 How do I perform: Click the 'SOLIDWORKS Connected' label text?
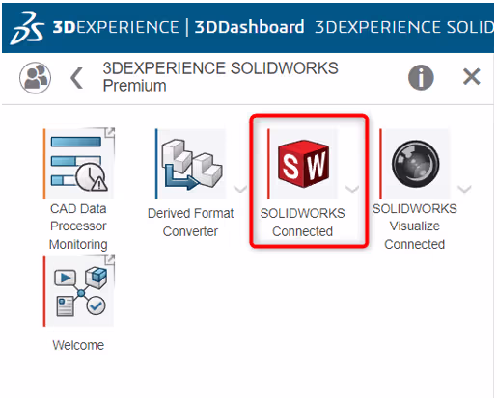pos(302,223)
